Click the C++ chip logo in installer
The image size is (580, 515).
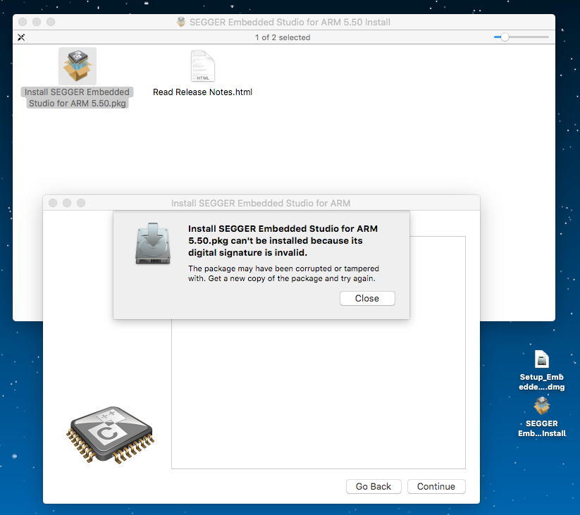[x=110, y=435]
